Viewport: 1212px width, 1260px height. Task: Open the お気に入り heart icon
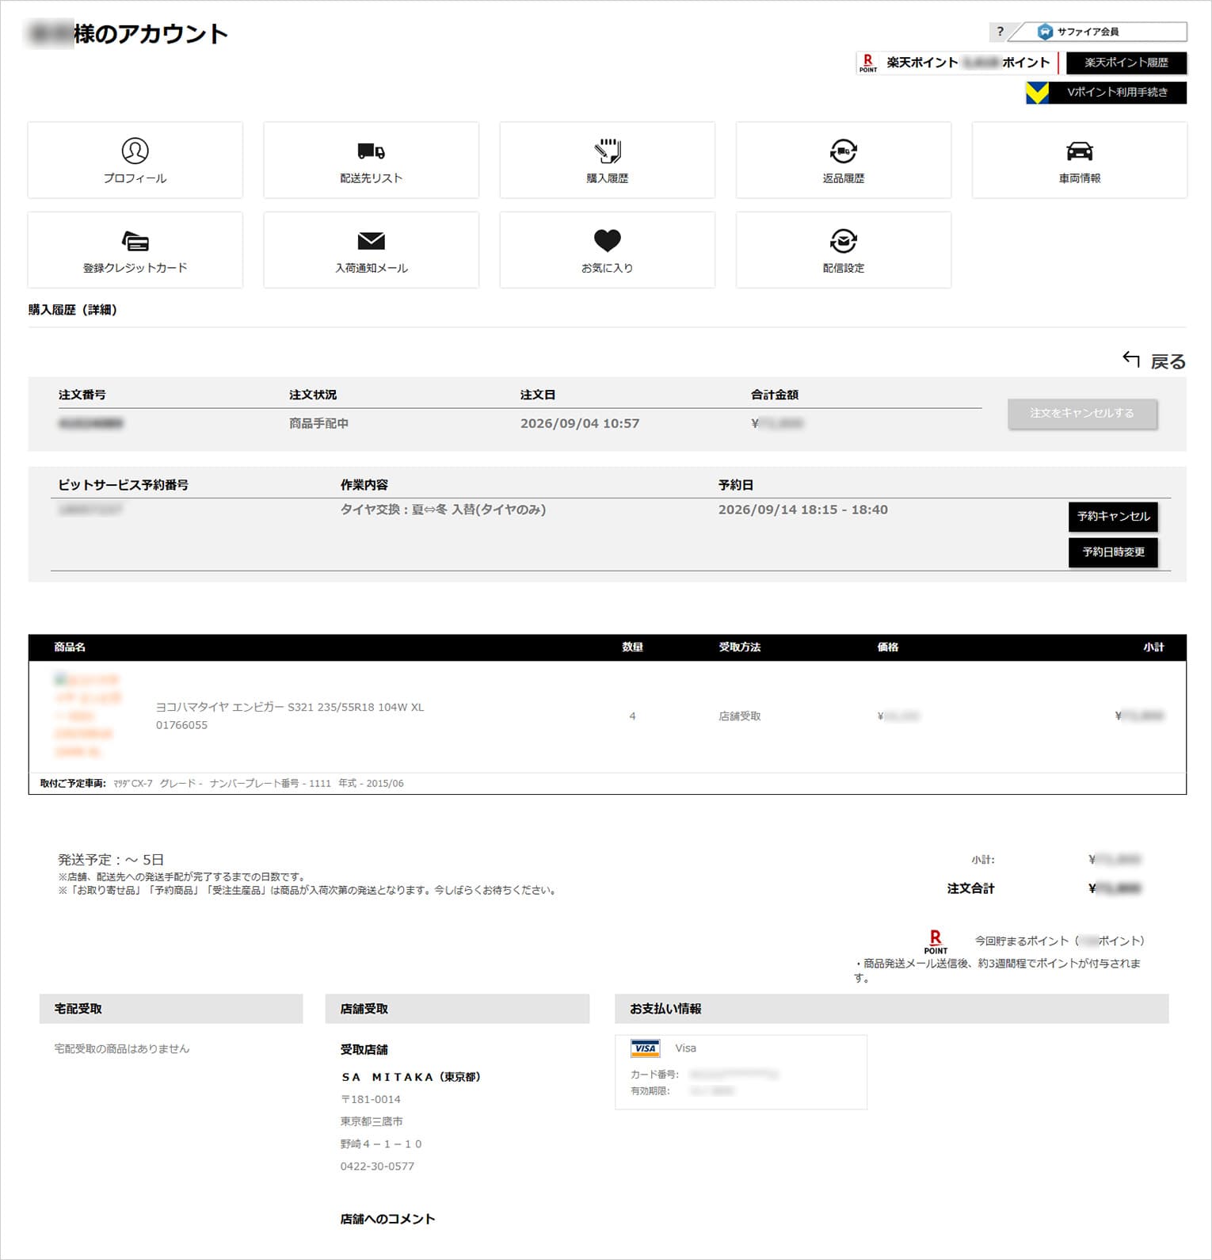click(607, 250)
